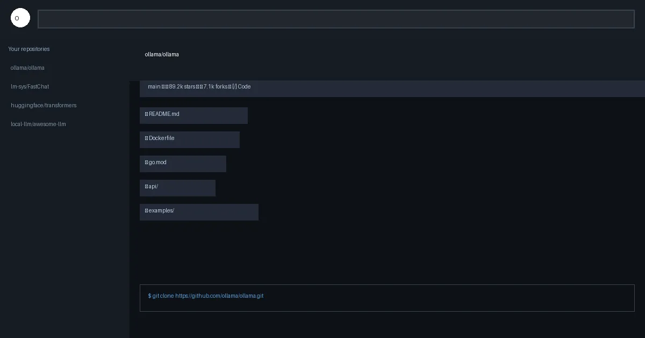Click the [/] Code button

point(241,86)
